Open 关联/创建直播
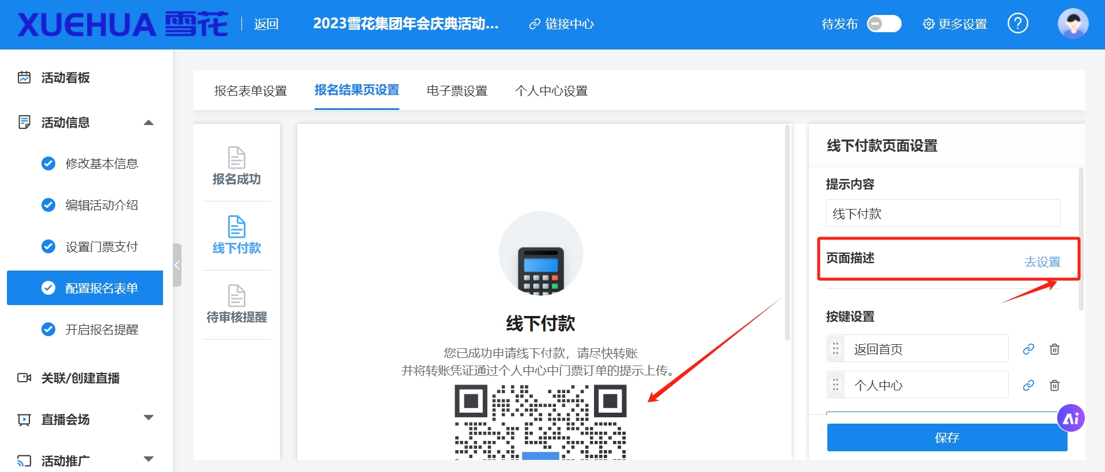Screen dimensions: 1105x472 point(81,378)
